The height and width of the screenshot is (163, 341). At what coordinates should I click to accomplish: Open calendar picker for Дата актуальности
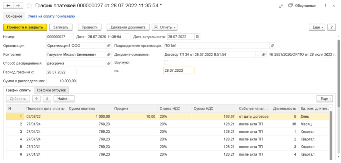(x=197, y=37)
